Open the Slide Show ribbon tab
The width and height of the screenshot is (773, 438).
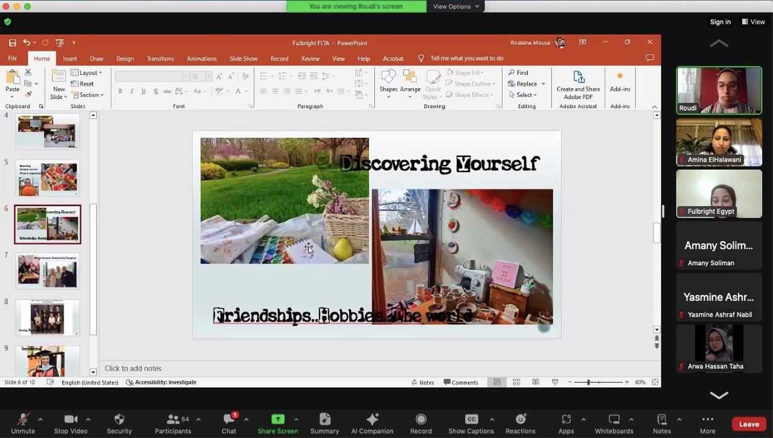[x=243, y=59]
